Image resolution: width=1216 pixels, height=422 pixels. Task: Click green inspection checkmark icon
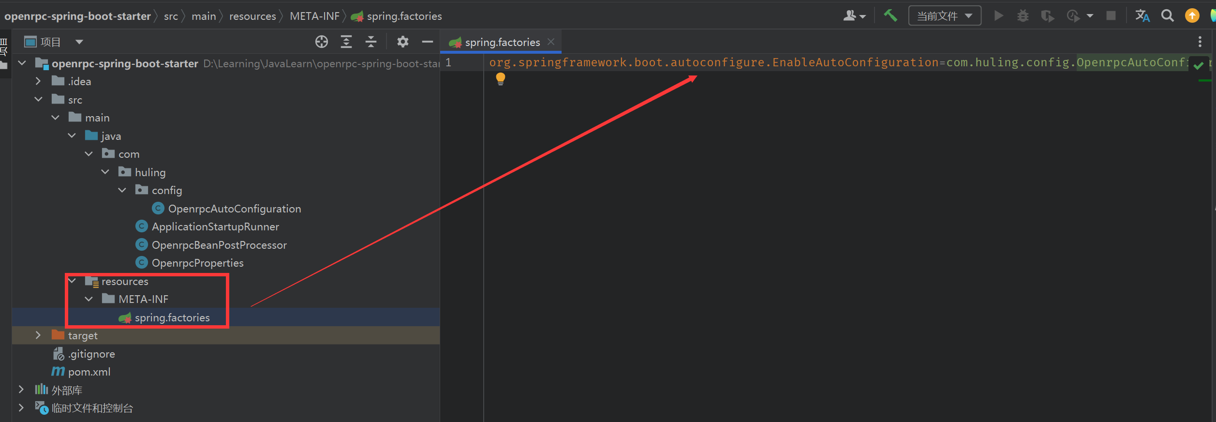click(1198, 65)
